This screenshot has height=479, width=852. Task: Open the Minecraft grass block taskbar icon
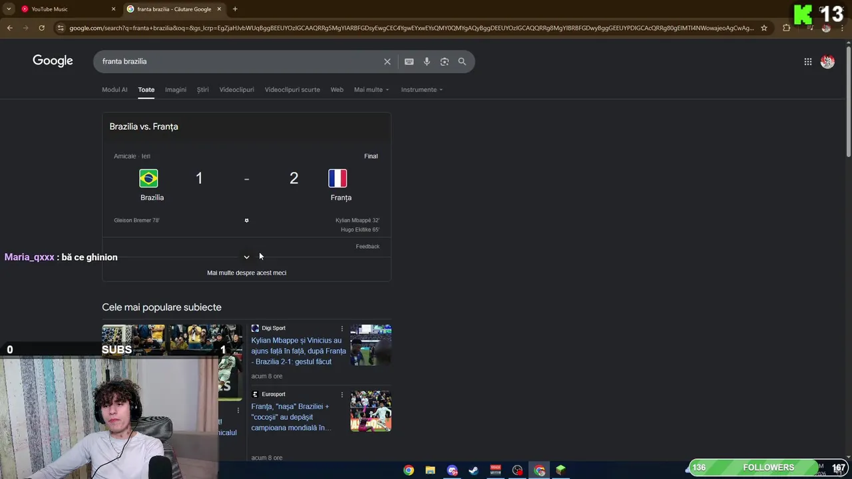click(x=560, y=470)
